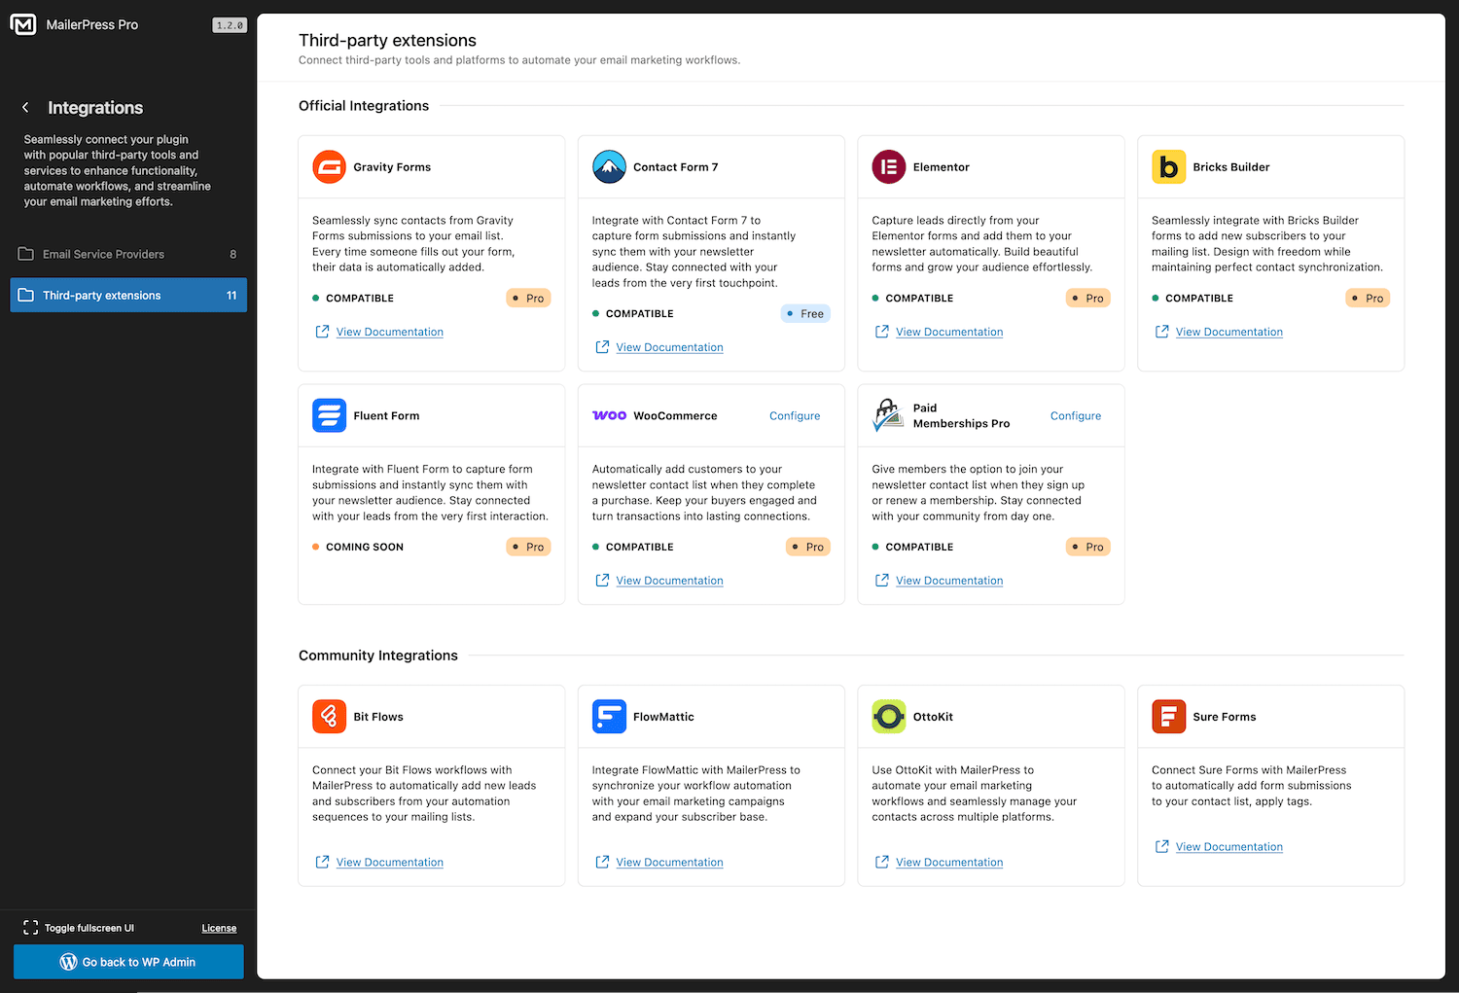Click the Contact Form 7 icon

tap(609, 166)
